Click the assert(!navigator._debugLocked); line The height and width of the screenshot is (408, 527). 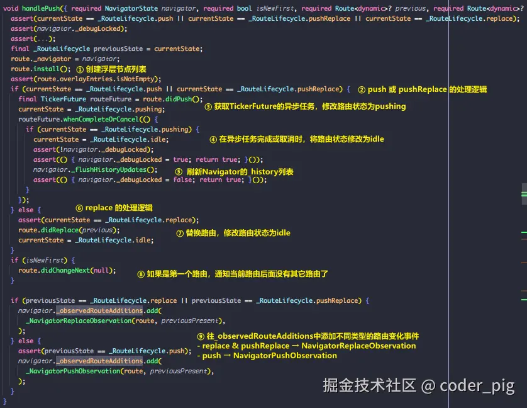[94, 149]
